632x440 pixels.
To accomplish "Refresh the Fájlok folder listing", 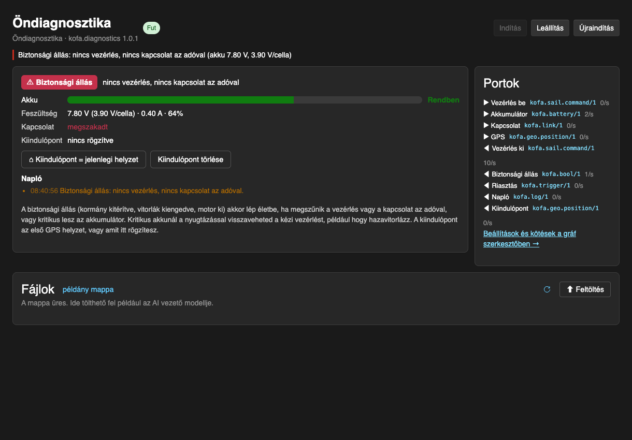I will [x=547, y=289].
